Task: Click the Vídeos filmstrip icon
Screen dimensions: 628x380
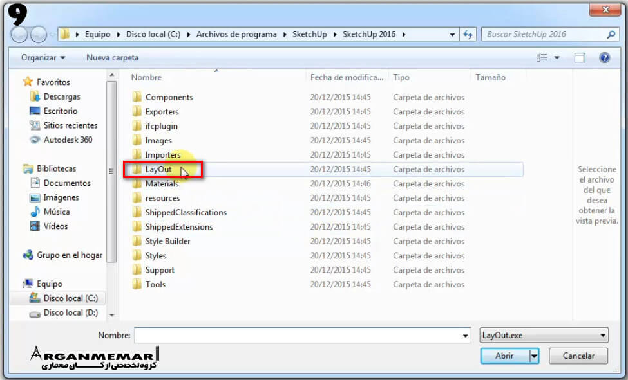Action: [x=35, y=226]
